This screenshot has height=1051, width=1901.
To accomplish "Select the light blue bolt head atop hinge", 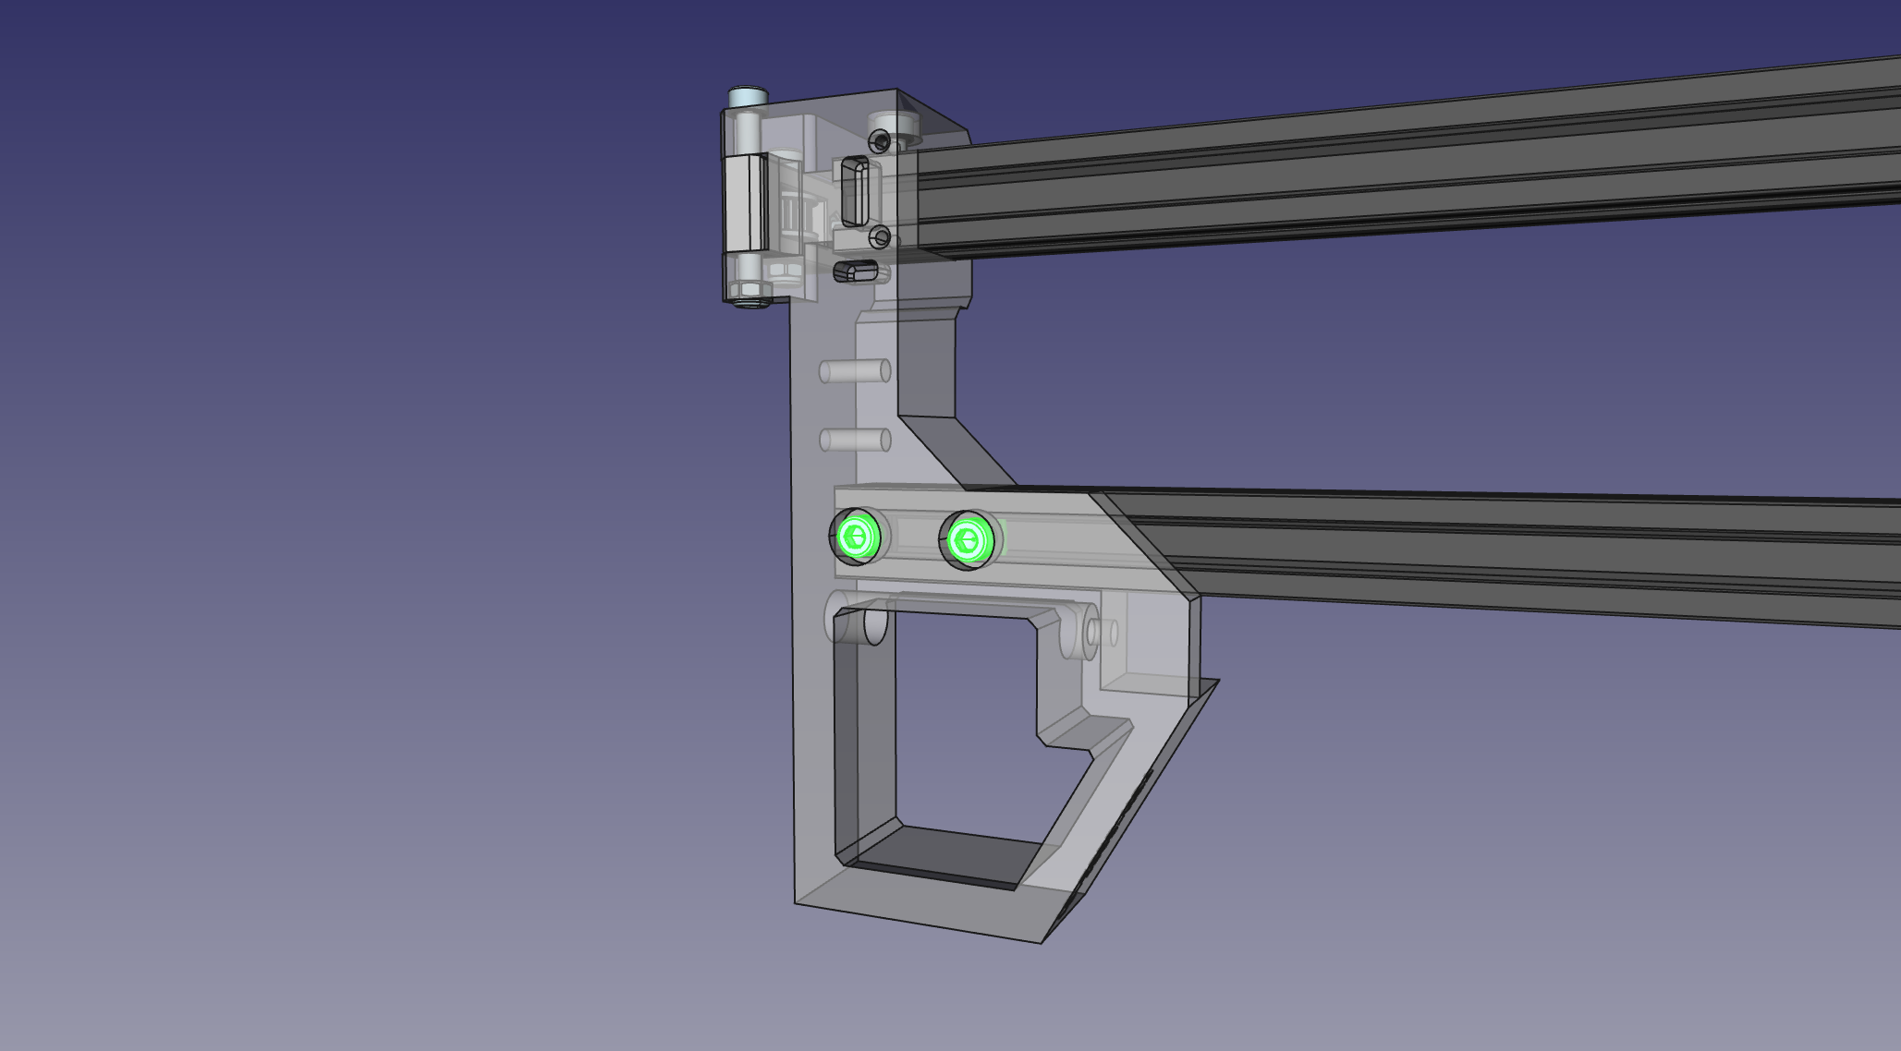I will tap(748, 96).
